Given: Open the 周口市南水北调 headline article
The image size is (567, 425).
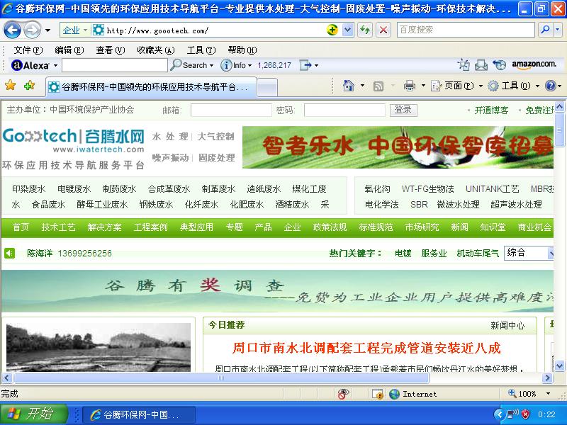Looking at the screenshot, I should tap(366, 348).
